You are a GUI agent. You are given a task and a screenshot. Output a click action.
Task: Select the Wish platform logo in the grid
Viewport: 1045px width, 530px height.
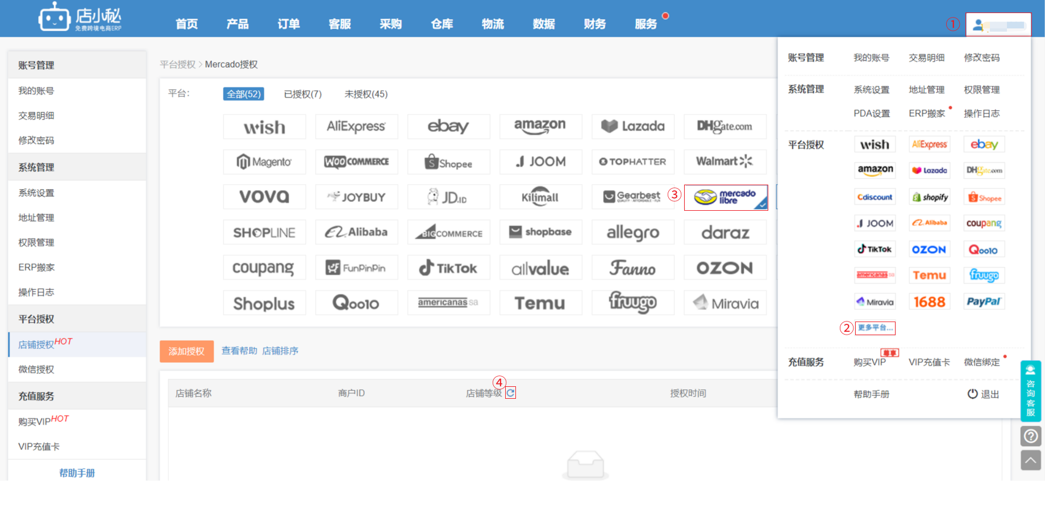[x=265, y=127]
